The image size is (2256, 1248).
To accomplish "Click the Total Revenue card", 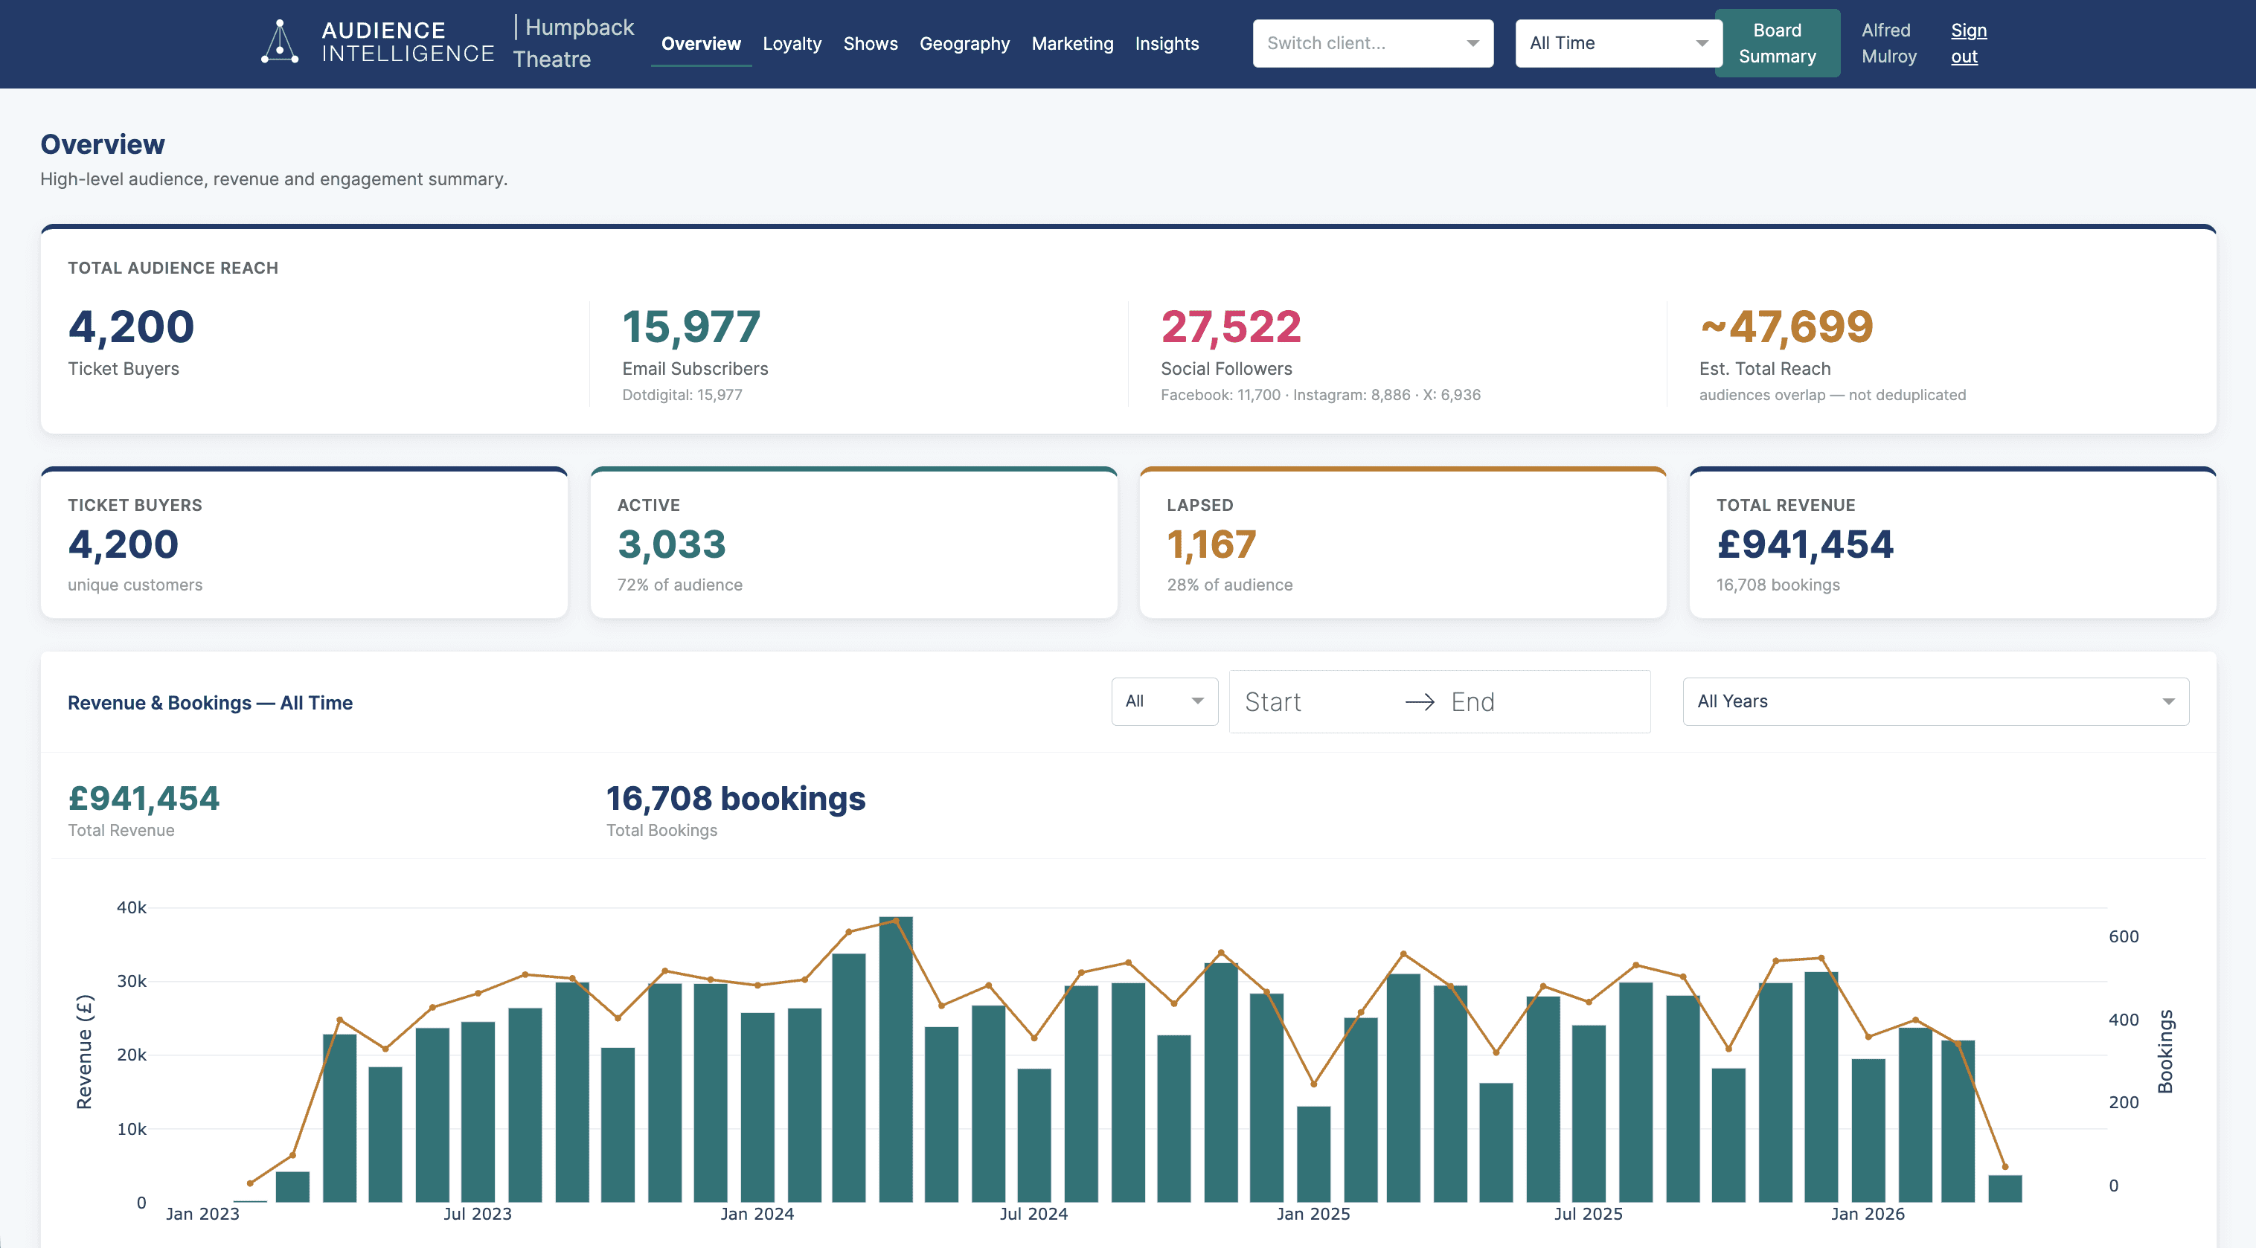I will (x=1951, y=543).
